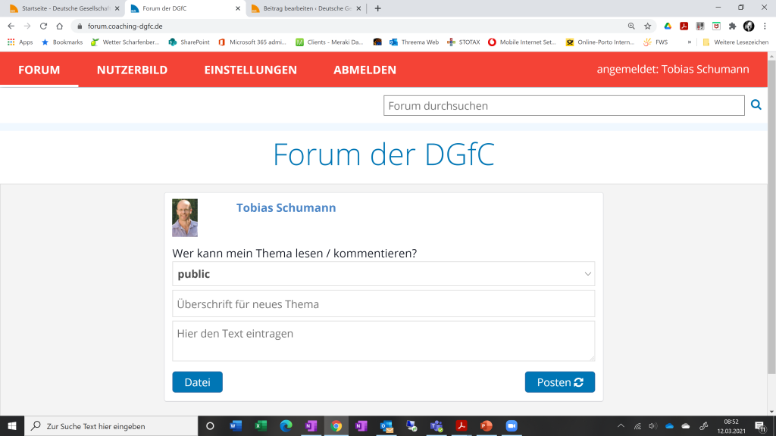Open Tobias Schumann's profile link
Viewport: 776px width, 436px height.
[286, 207]
